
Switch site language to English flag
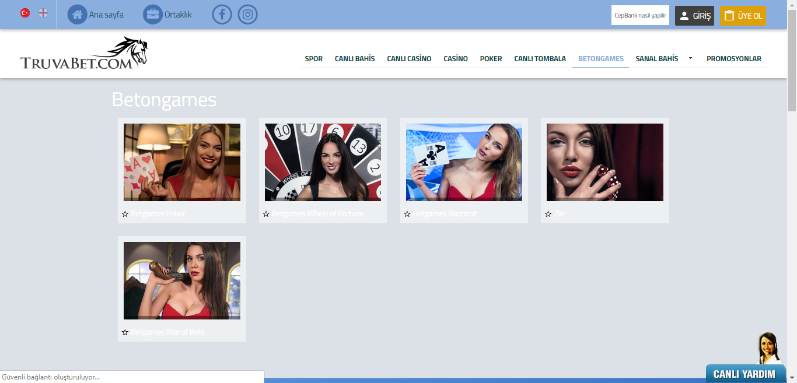pyautogui.click(x=43, y=13)
